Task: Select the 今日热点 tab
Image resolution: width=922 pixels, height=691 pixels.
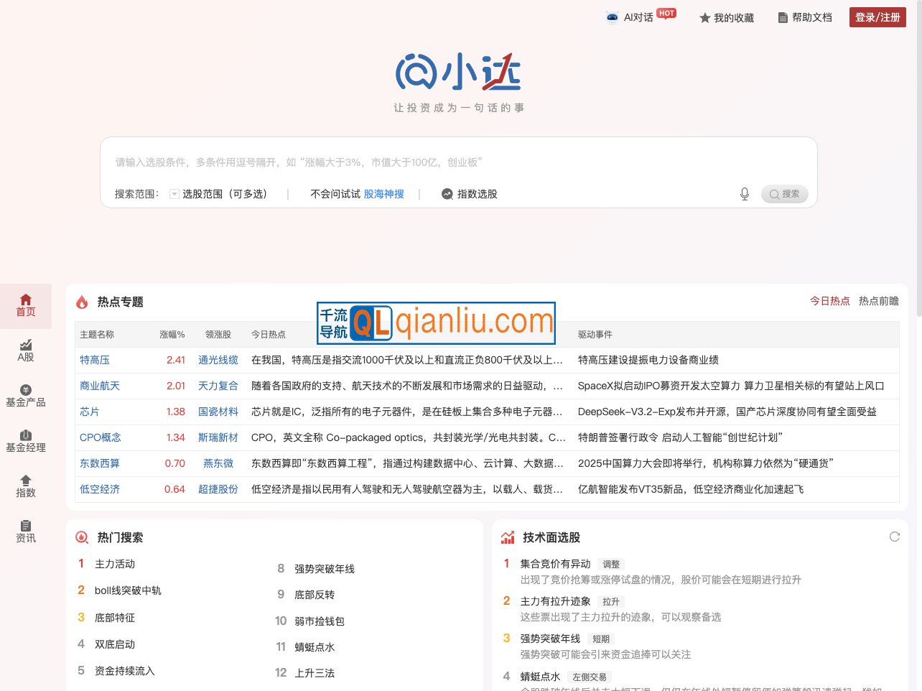Action: [x=832, y=302]
